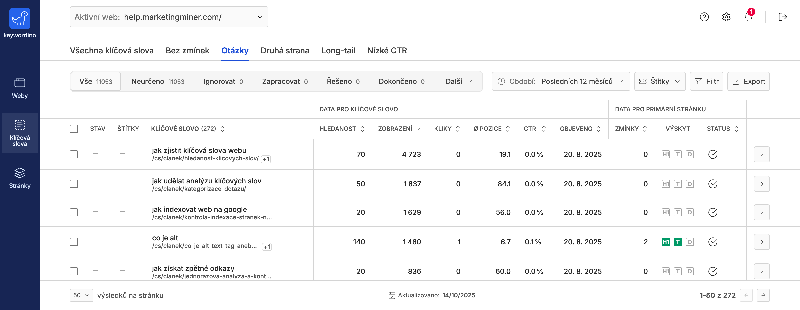
Task: Change results per page dropdown showing 50
Action: 81,295
